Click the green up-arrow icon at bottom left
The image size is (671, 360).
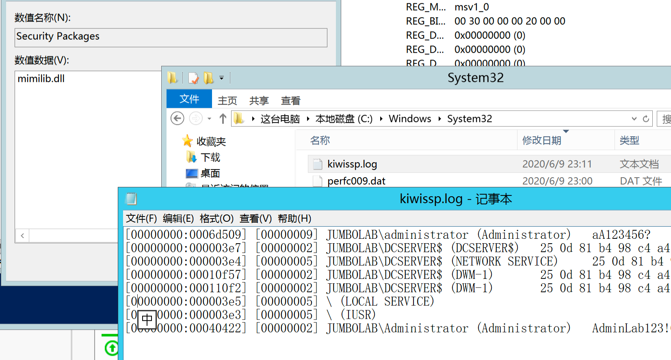tap(111, 348)
